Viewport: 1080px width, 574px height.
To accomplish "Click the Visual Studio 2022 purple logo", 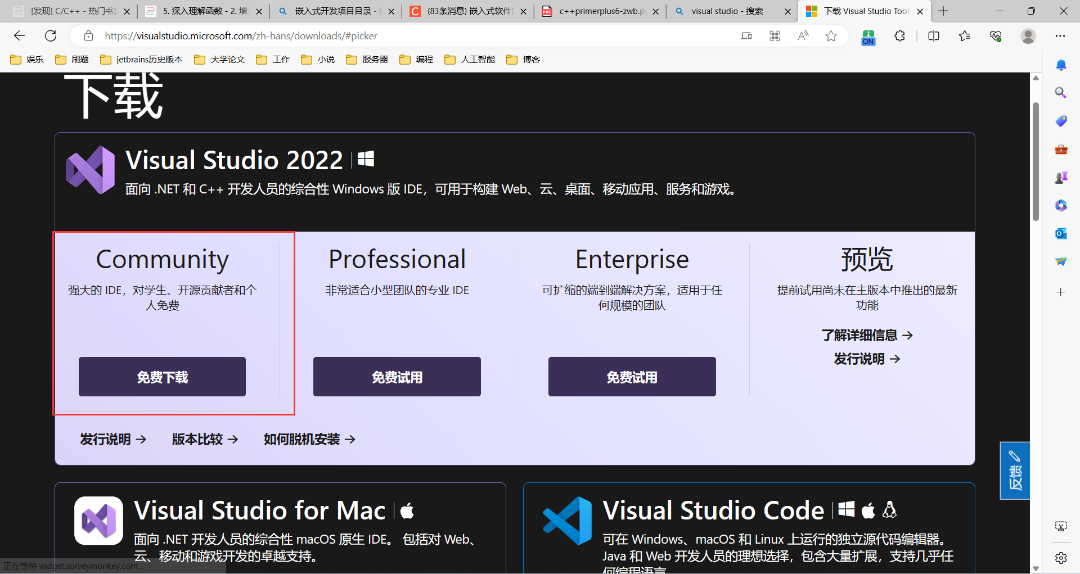I will pyautogui.click(x=91, y=170).
